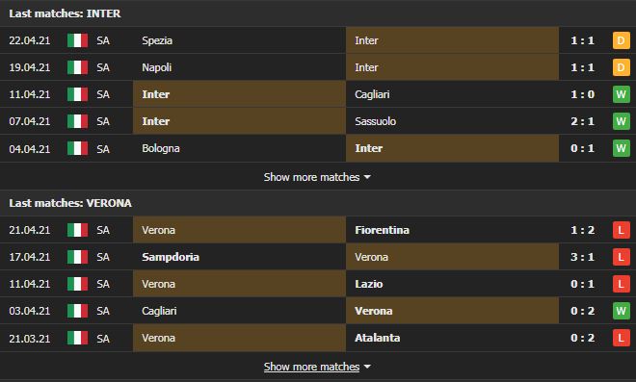636x382 pixels.
Task: Select the 2 : 1 score for Inter–Sassuolo
Action: click(582, 121)
